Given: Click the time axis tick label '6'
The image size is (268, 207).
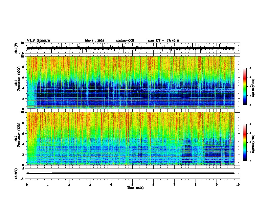Looking at the screenshot, I should click(154, 185).
